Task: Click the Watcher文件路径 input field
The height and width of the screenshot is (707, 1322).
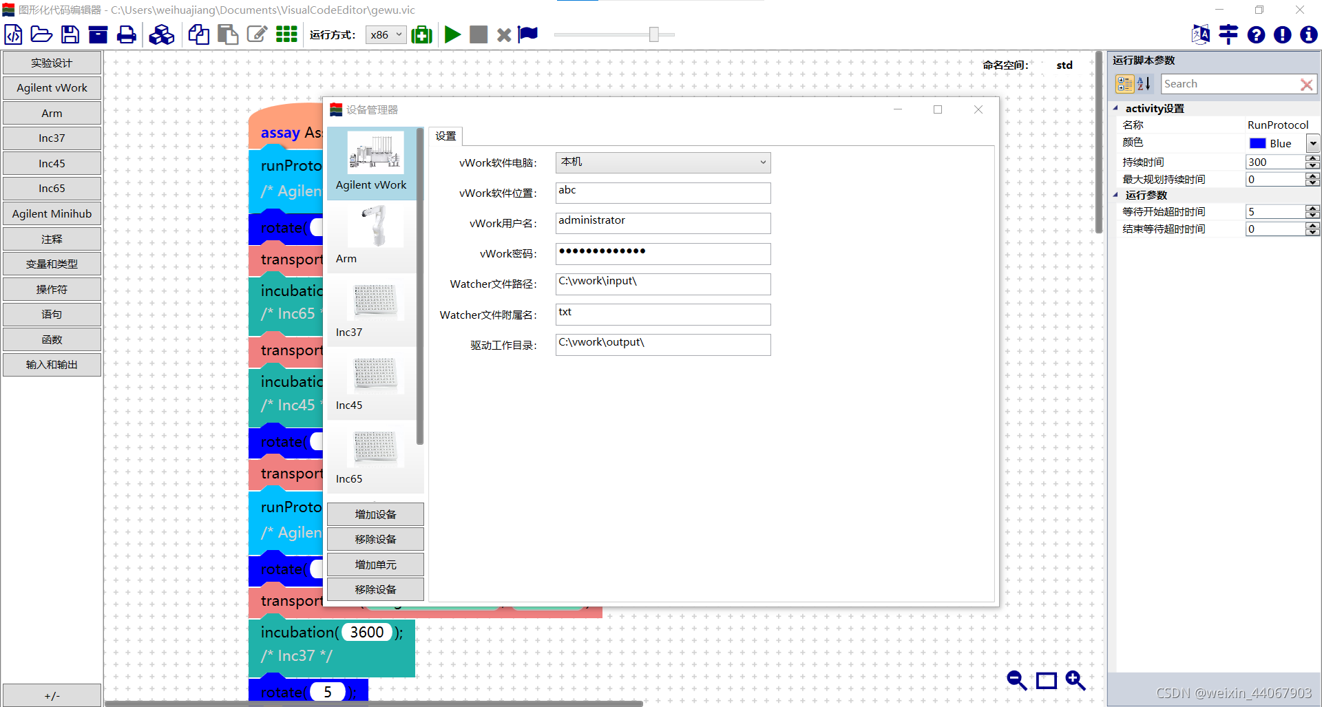Action: pos(663,284)
